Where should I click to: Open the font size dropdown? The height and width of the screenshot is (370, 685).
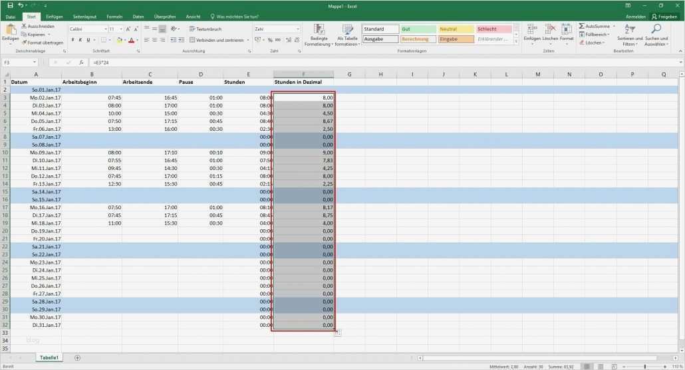pyautogui.click(x=121, y=29)
